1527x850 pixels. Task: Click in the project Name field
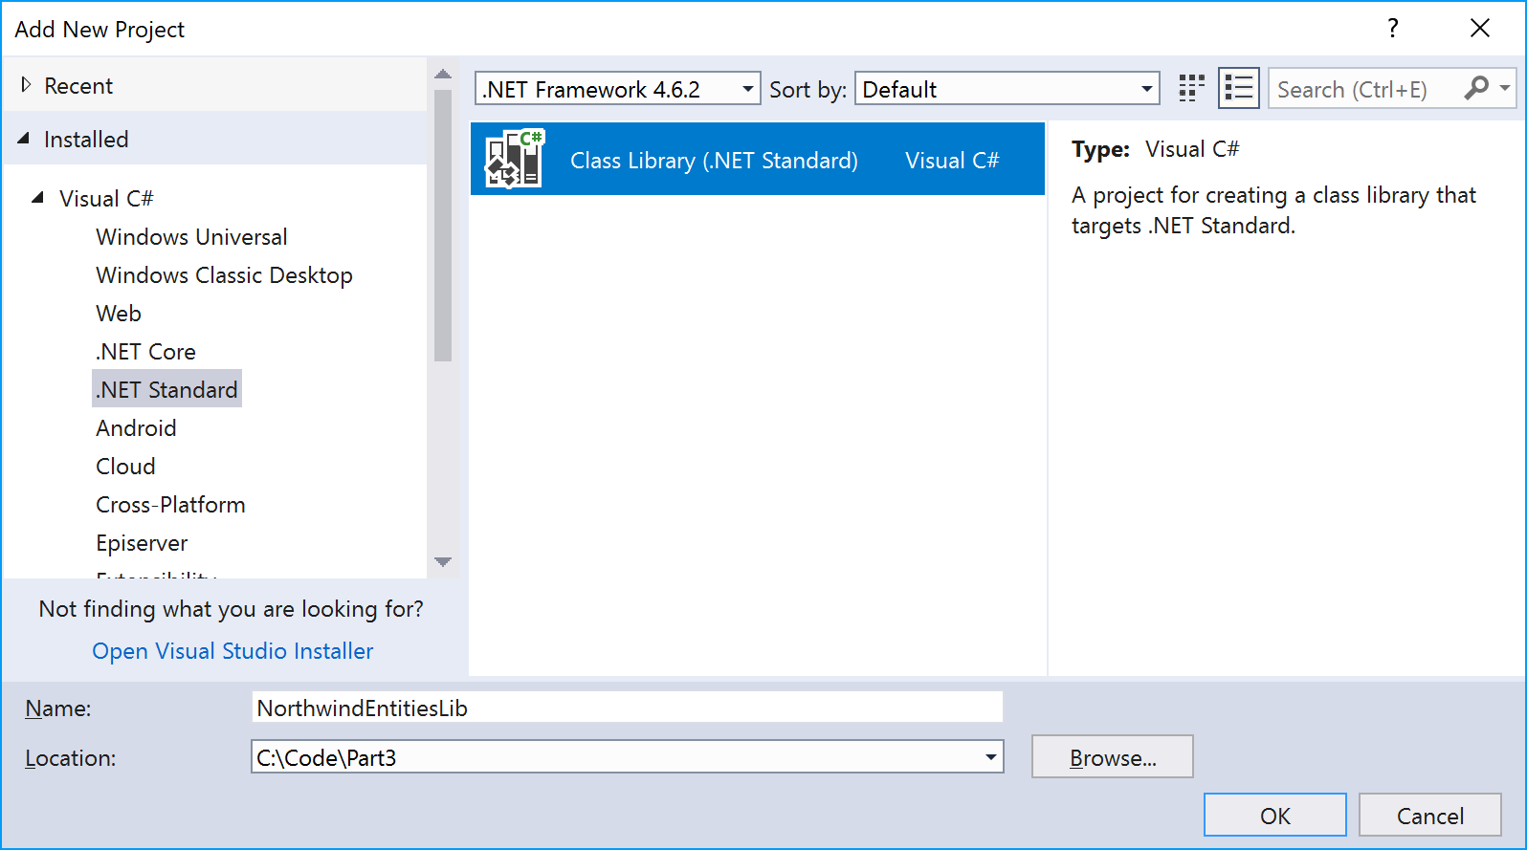pos(627,708)
